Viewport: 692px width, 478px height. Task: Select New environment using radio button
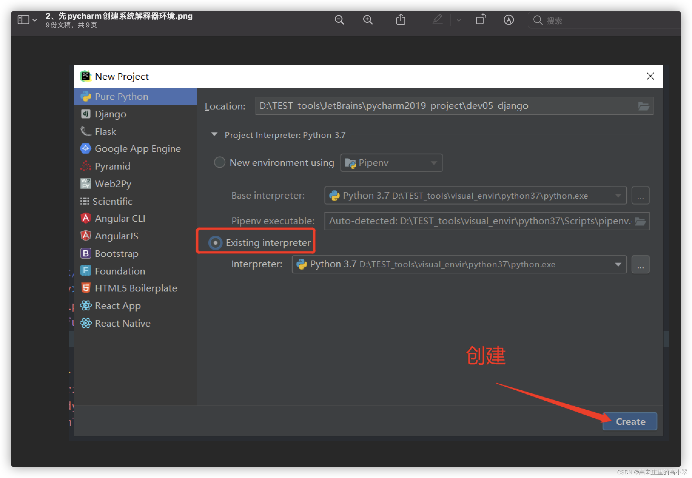[220, 163]
